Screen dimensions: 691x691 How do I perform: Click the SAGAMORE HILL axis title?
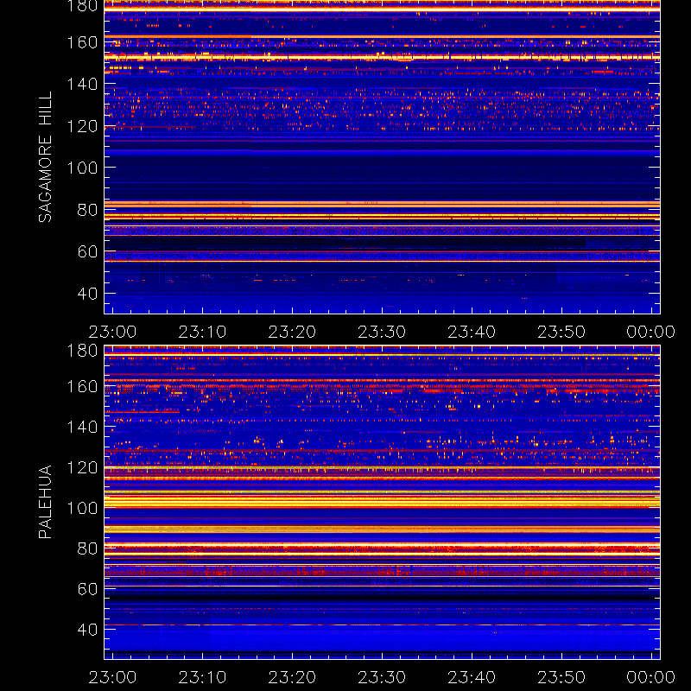click(46, 157)
